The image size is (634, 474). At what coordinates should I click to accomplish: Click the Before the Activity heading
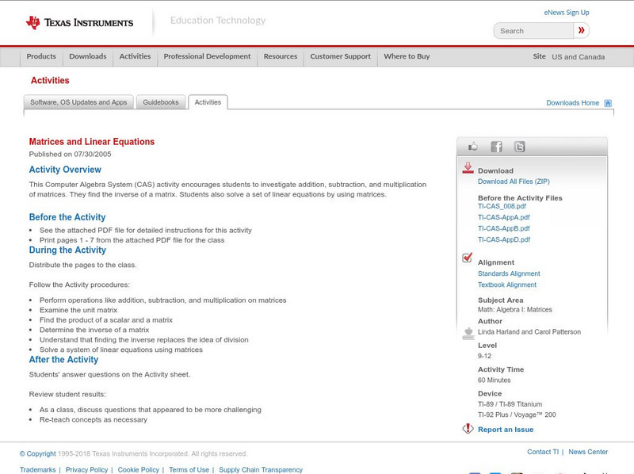tap(67, 217)
